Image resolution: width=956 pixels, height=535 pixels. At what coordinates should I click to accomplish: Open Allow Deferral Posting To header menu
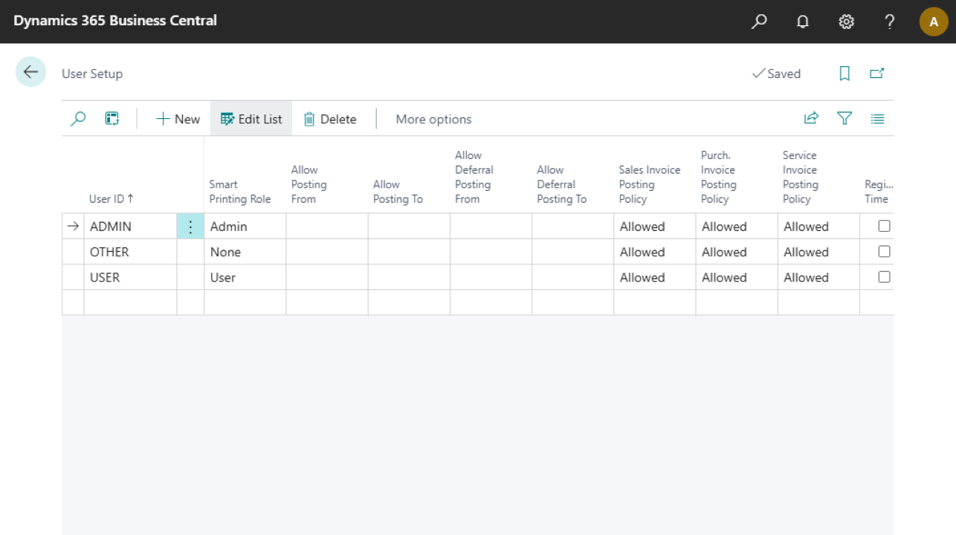(x=562, y=184)
